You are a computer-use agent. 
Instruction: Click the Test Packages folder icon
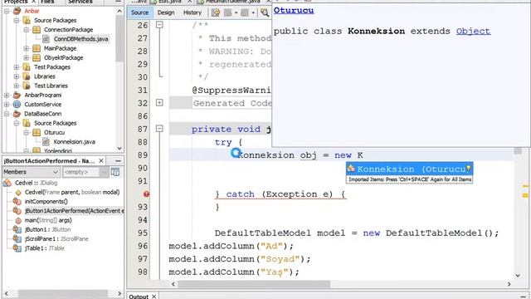click(27, 67)
